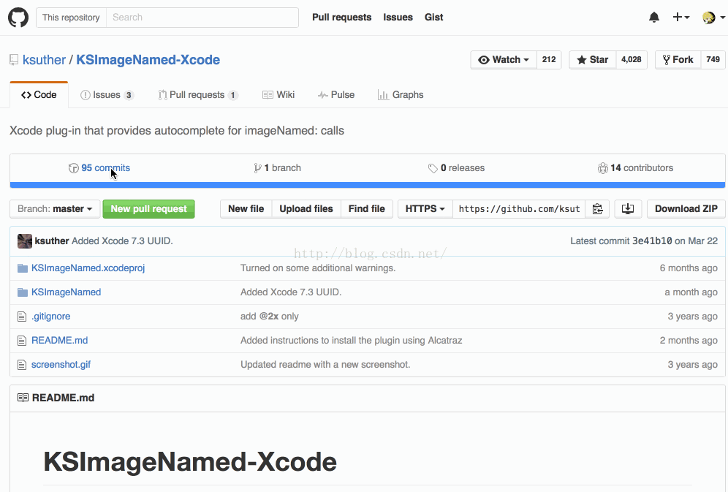Expand the Branch: master selector
The height and width of the screenshot is (492, 728).
coord(55,209)
